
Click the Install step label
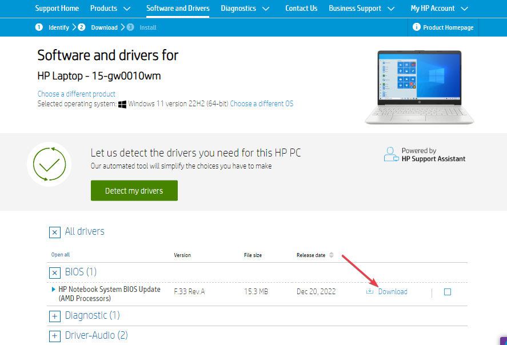(148, 27)
